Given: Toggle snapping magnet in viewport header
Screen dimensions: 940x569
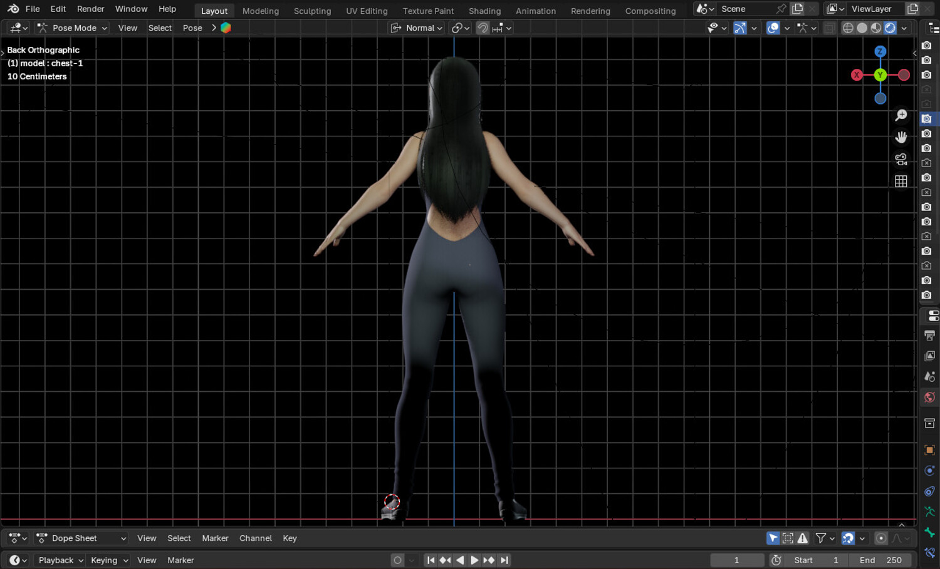Looking at the screenshot, I should click(x=483, y=28).
